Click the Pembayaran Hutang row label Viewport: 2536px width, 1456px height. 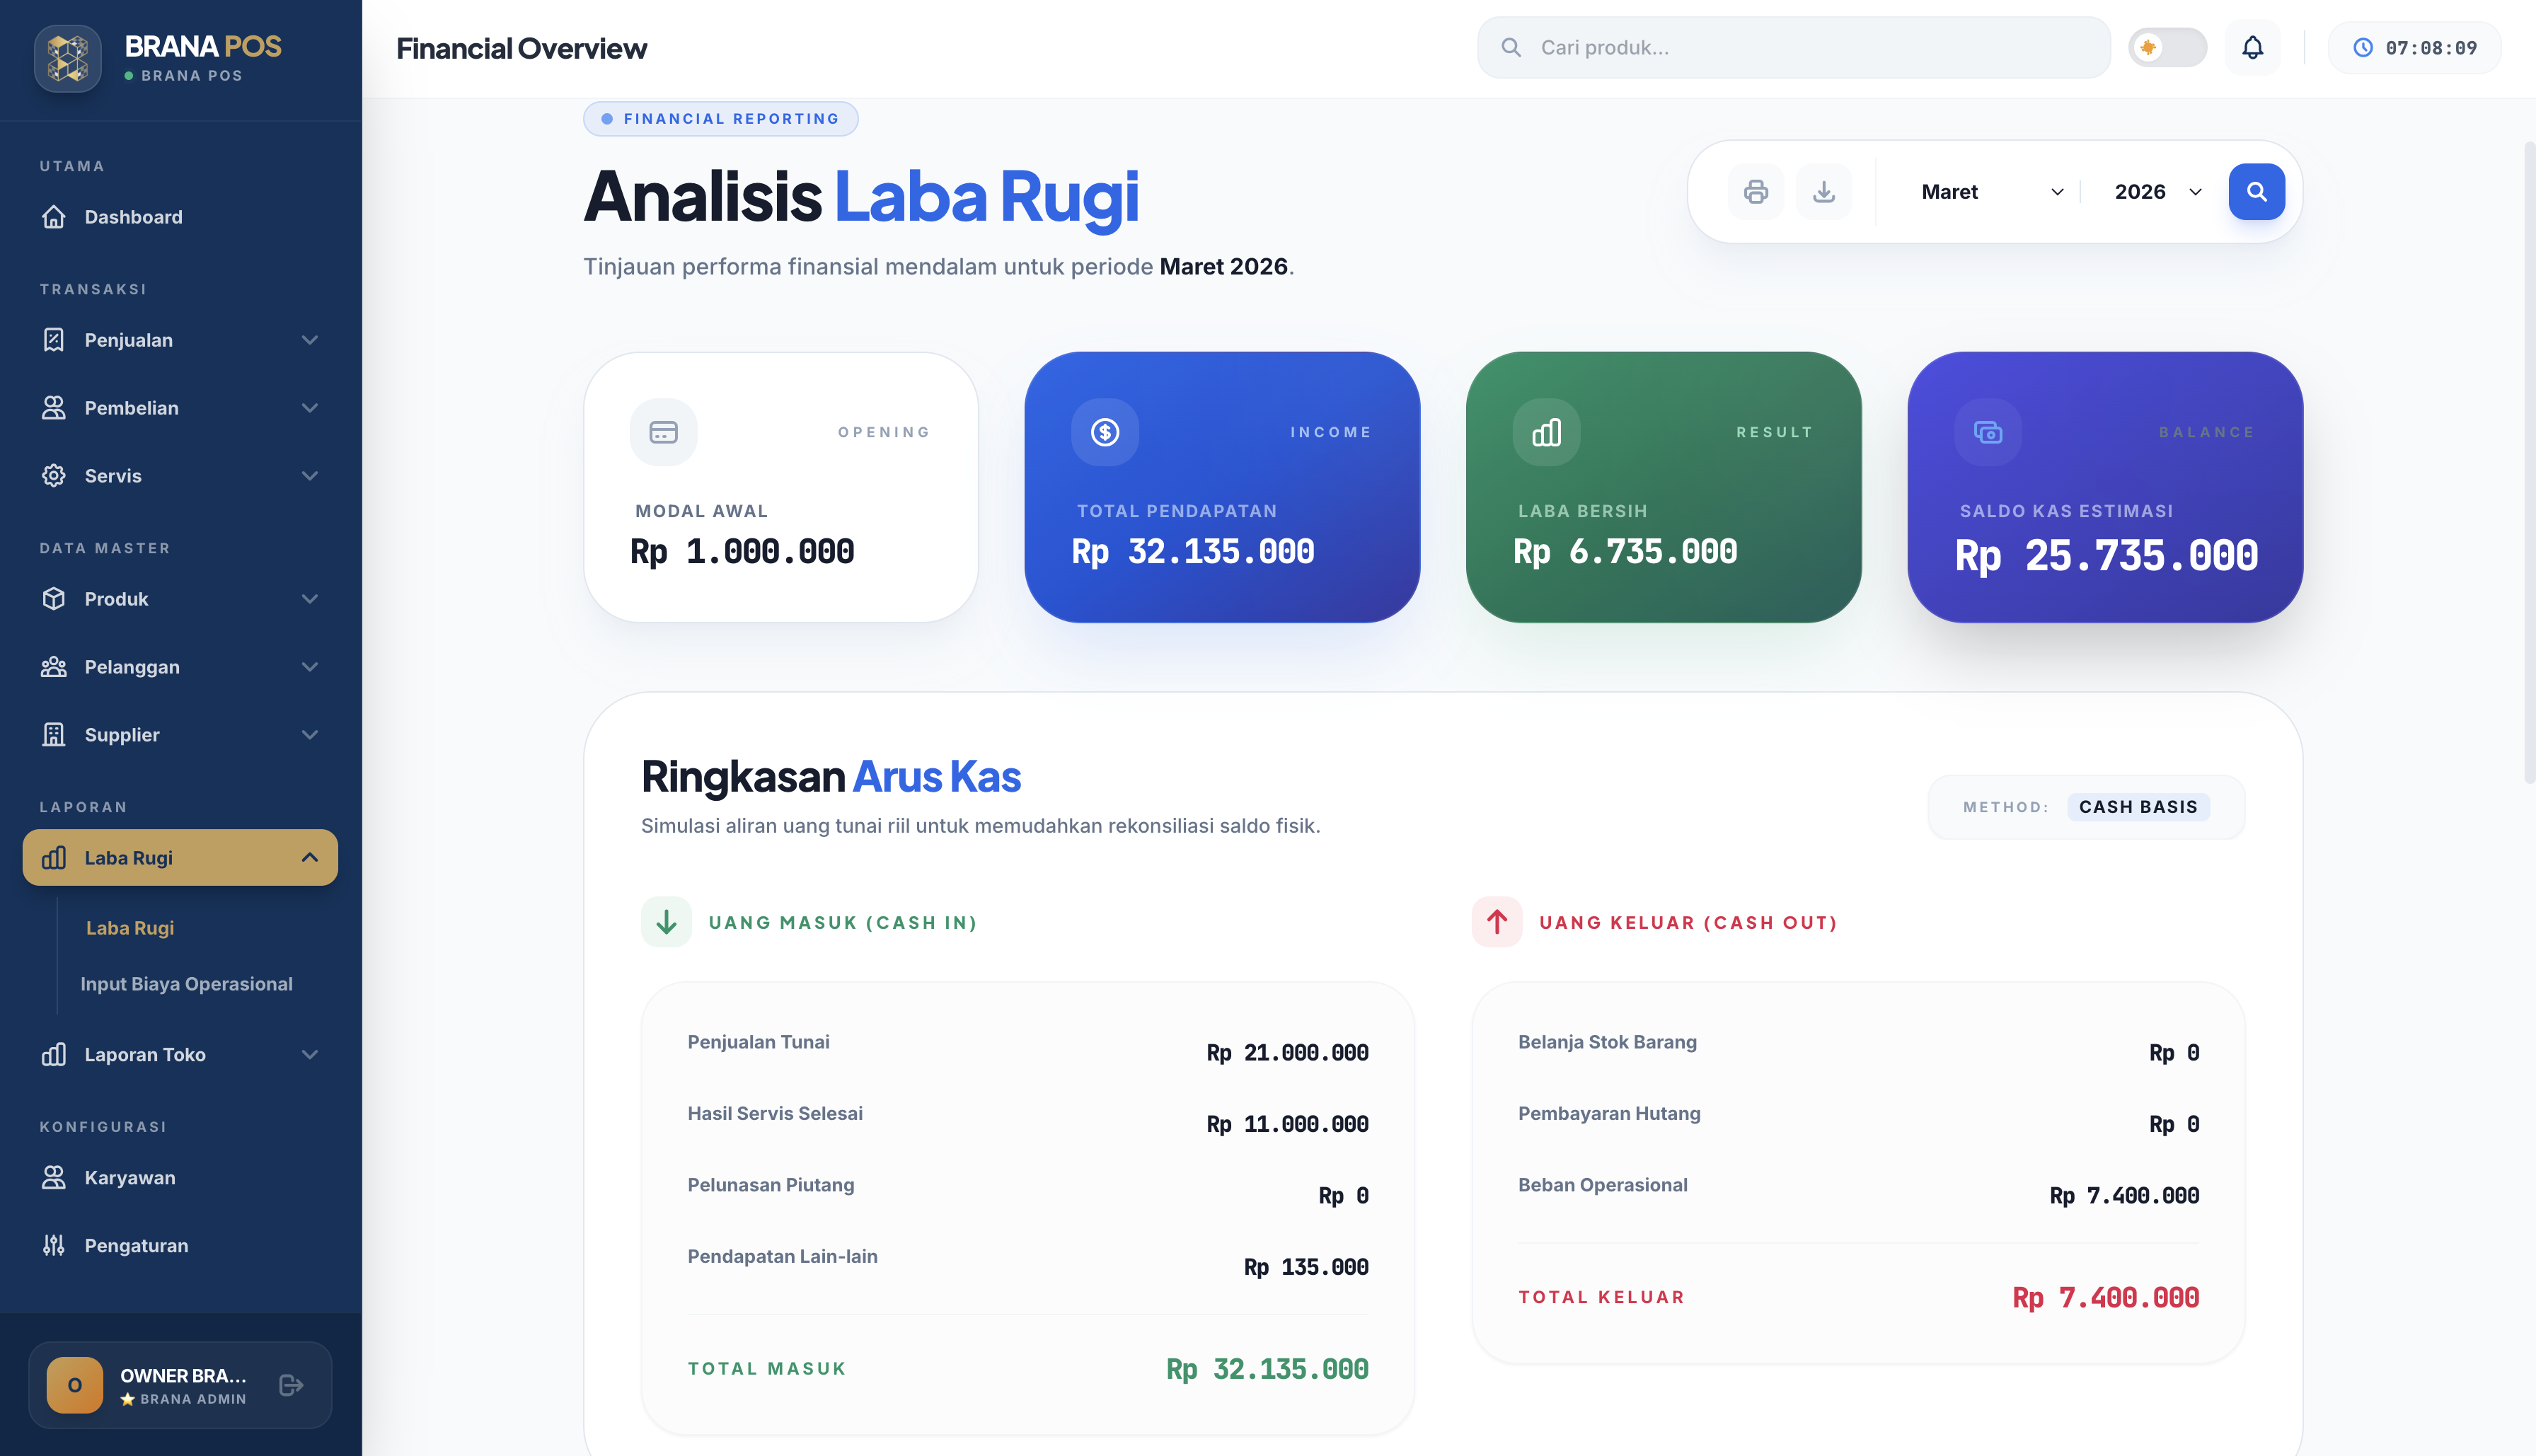(1609, 1113)
